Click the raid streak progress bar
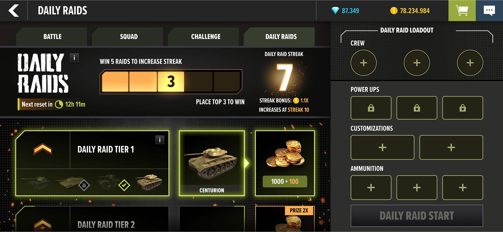This screenshot has height=232, width=503. 171,82
